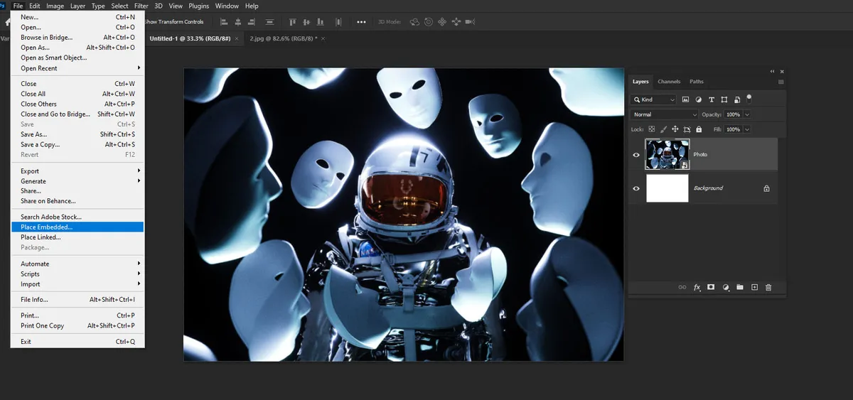Align vertical centers in options bar

pyautogui.click(x=306, y=22)
